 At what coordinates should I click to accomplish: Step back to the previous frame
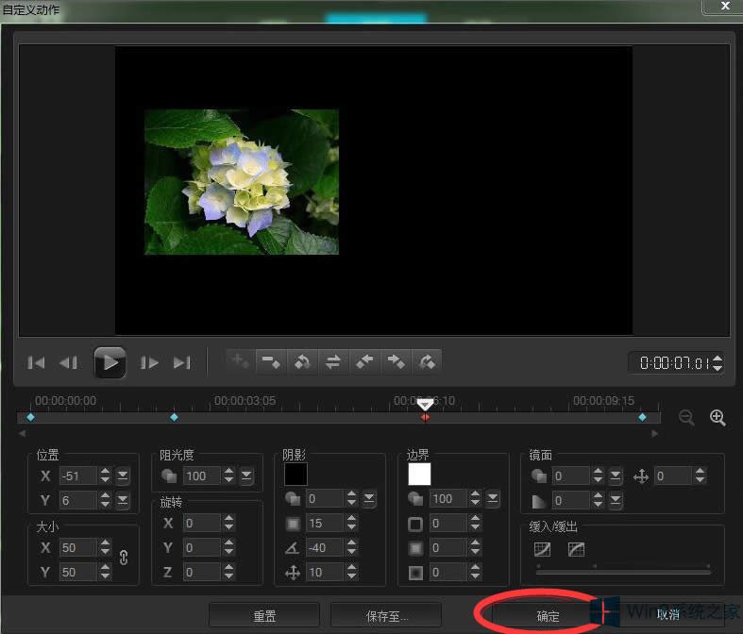click(x=68, y=362)
